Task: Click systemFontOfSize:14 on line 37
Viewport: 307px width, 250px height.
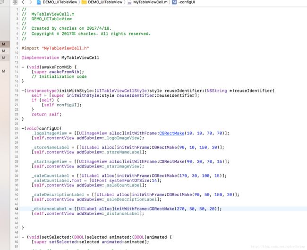Action: [x=134, y=180]
